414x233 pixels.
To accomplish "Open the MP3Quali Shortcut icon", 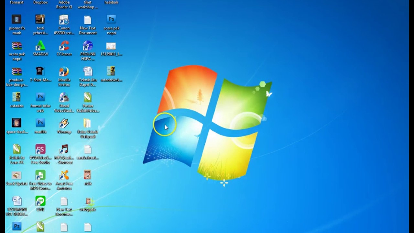I will tap(64, 149).
